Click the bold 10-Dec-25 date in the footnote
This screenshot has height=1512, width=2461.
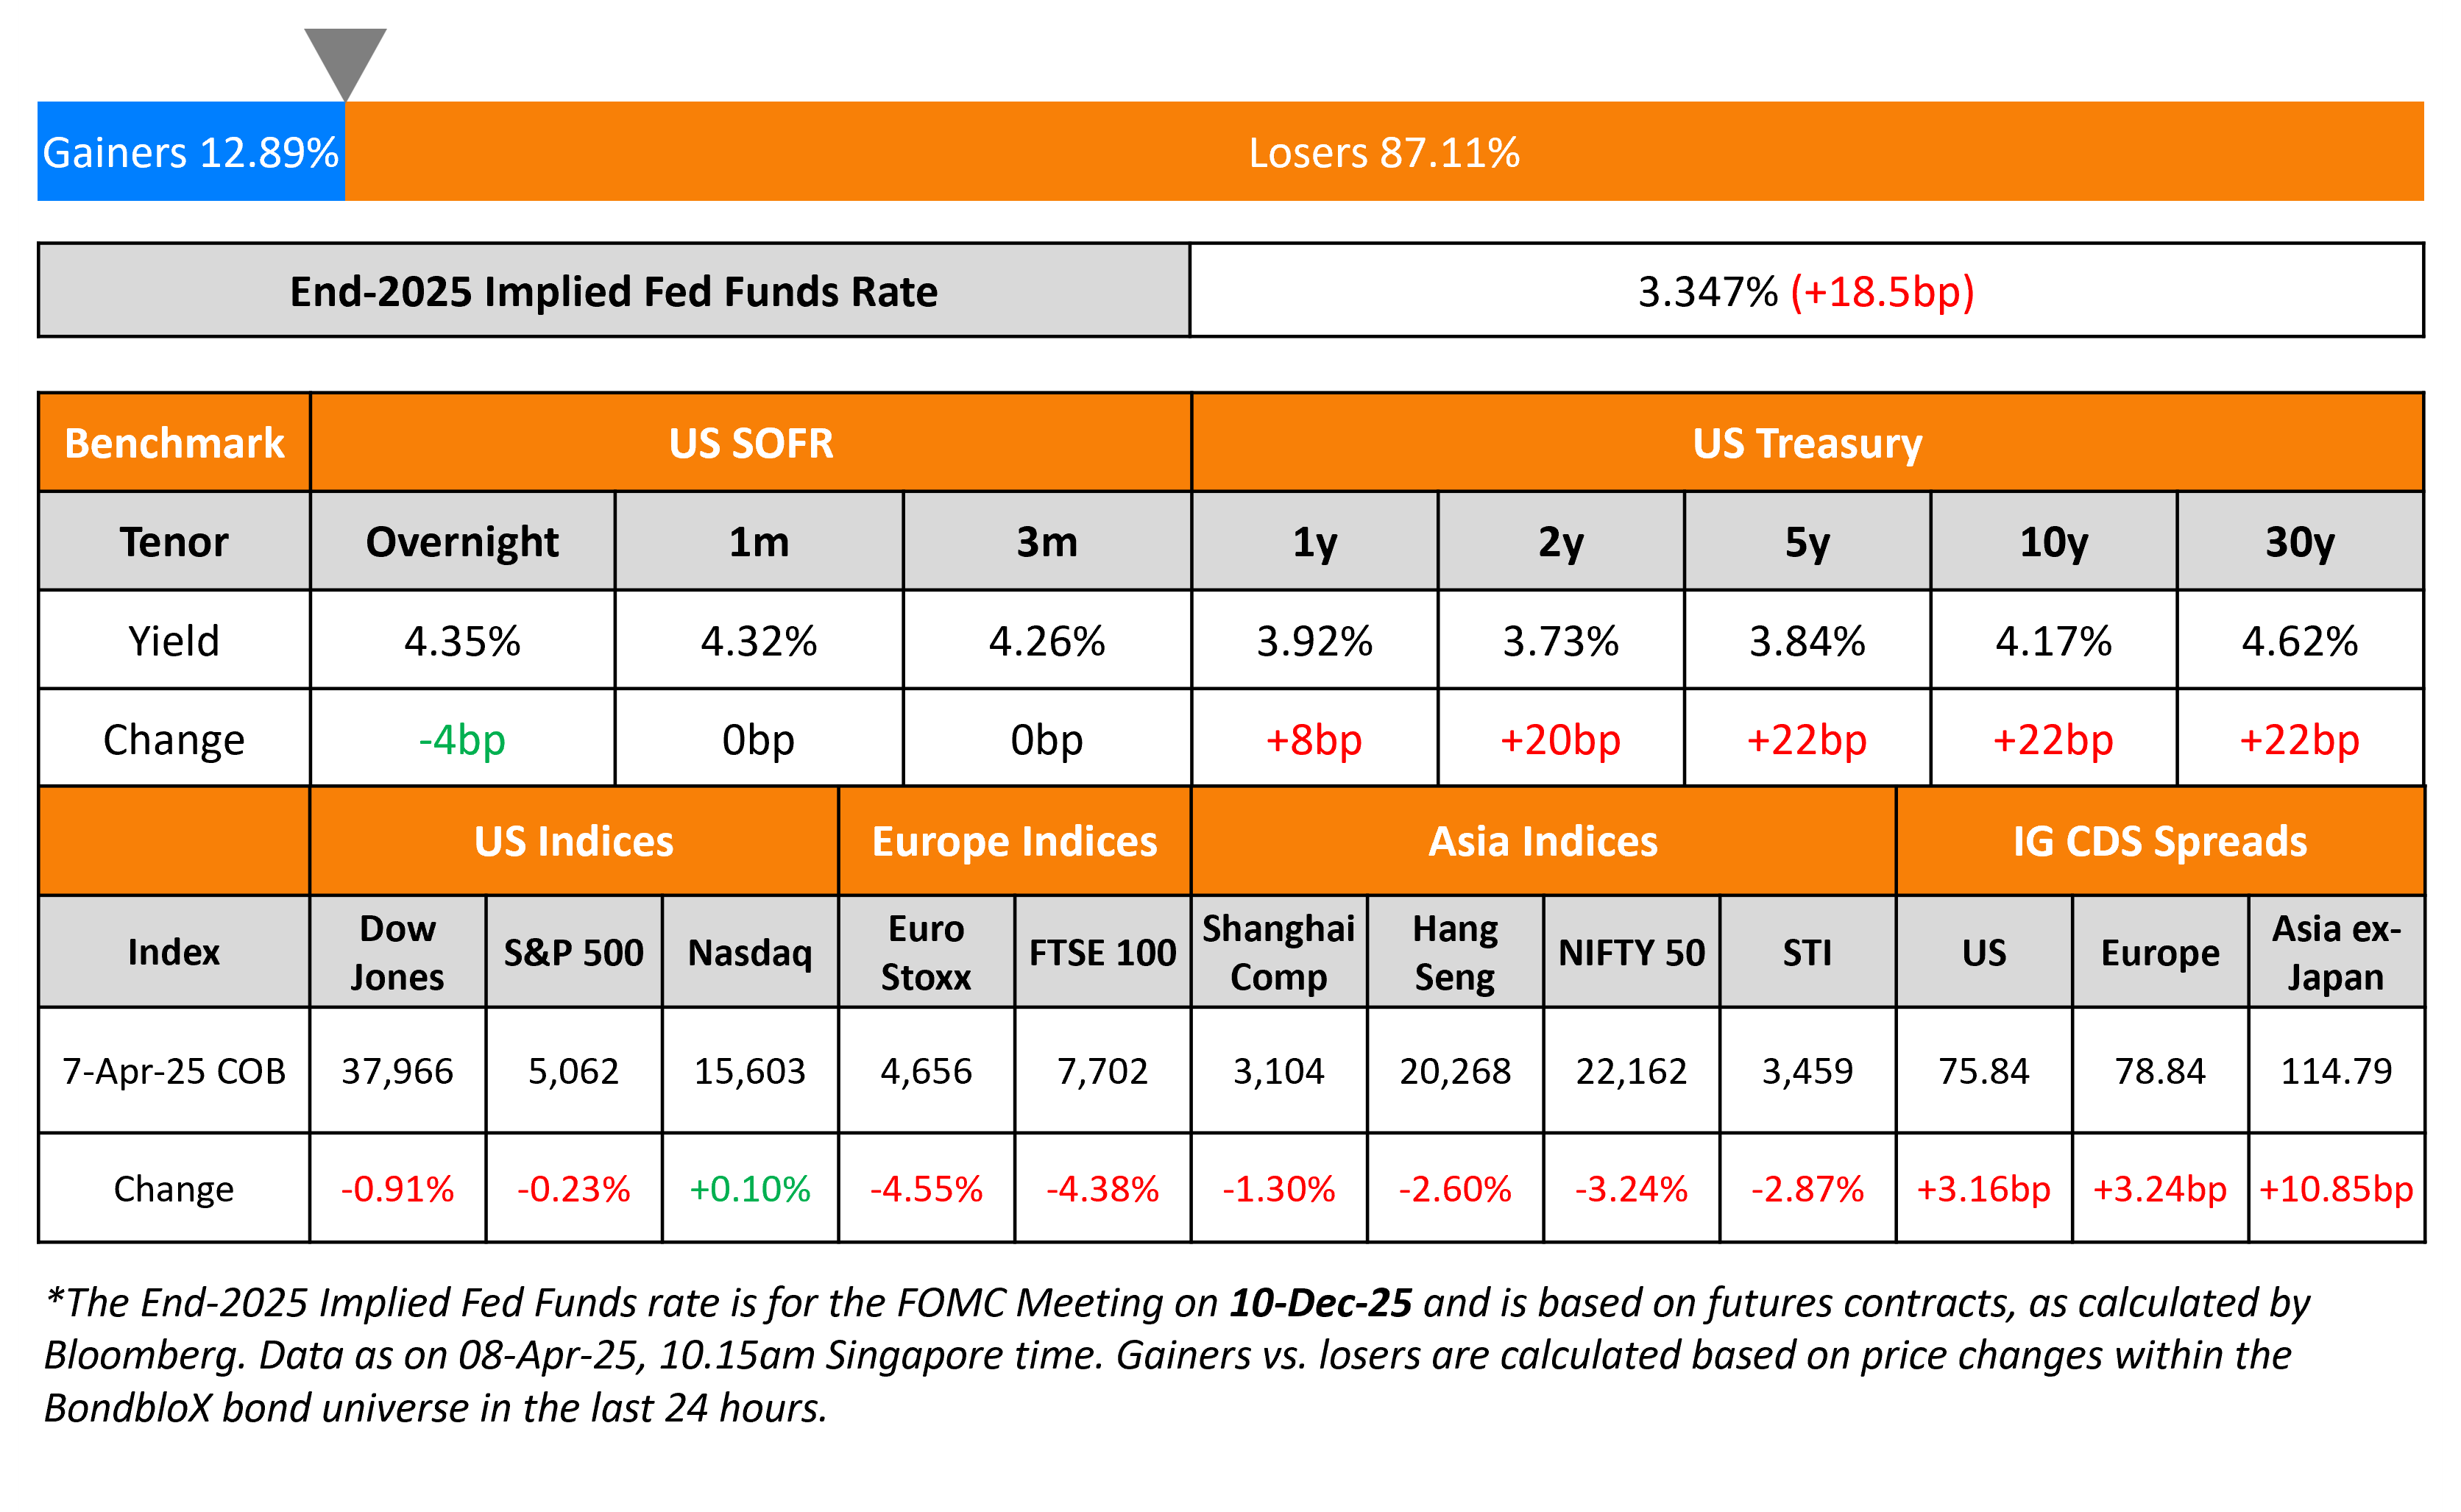tap(1320, 1302)
